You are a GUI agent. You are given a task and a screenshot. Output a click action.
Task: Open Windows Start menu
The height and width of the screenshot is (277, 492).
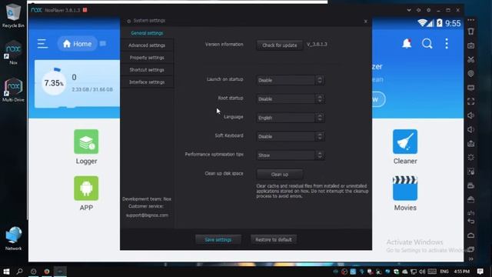pyautogui.click(x=6, y=272)
